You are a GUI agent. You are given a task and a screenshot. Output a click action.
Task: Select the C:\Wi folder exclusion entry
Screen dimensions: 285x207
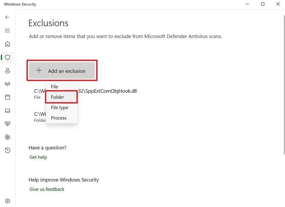click(x=40, y=117)
